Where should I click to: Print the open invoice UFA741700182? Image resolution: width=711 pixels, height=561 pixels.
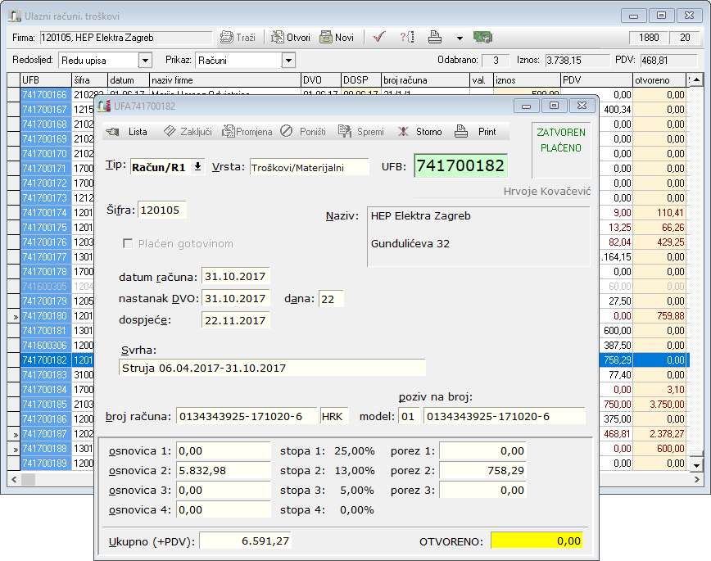pos(476,132)
